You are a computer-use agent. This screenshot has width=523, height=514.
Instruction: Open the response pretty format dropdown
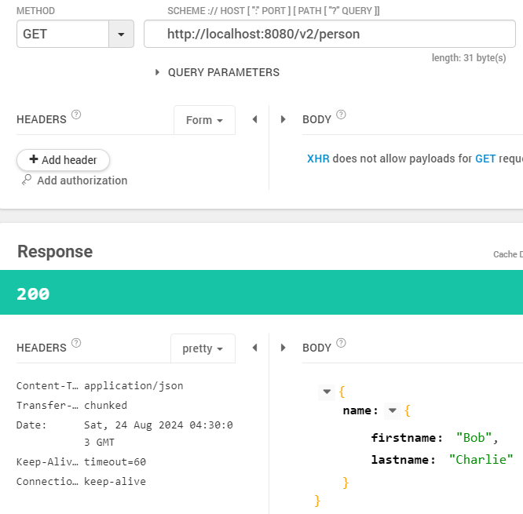point(203,348)
